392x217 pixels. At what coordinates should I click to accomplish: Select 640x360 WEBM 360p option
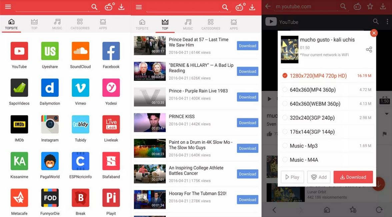pos(327,103)
